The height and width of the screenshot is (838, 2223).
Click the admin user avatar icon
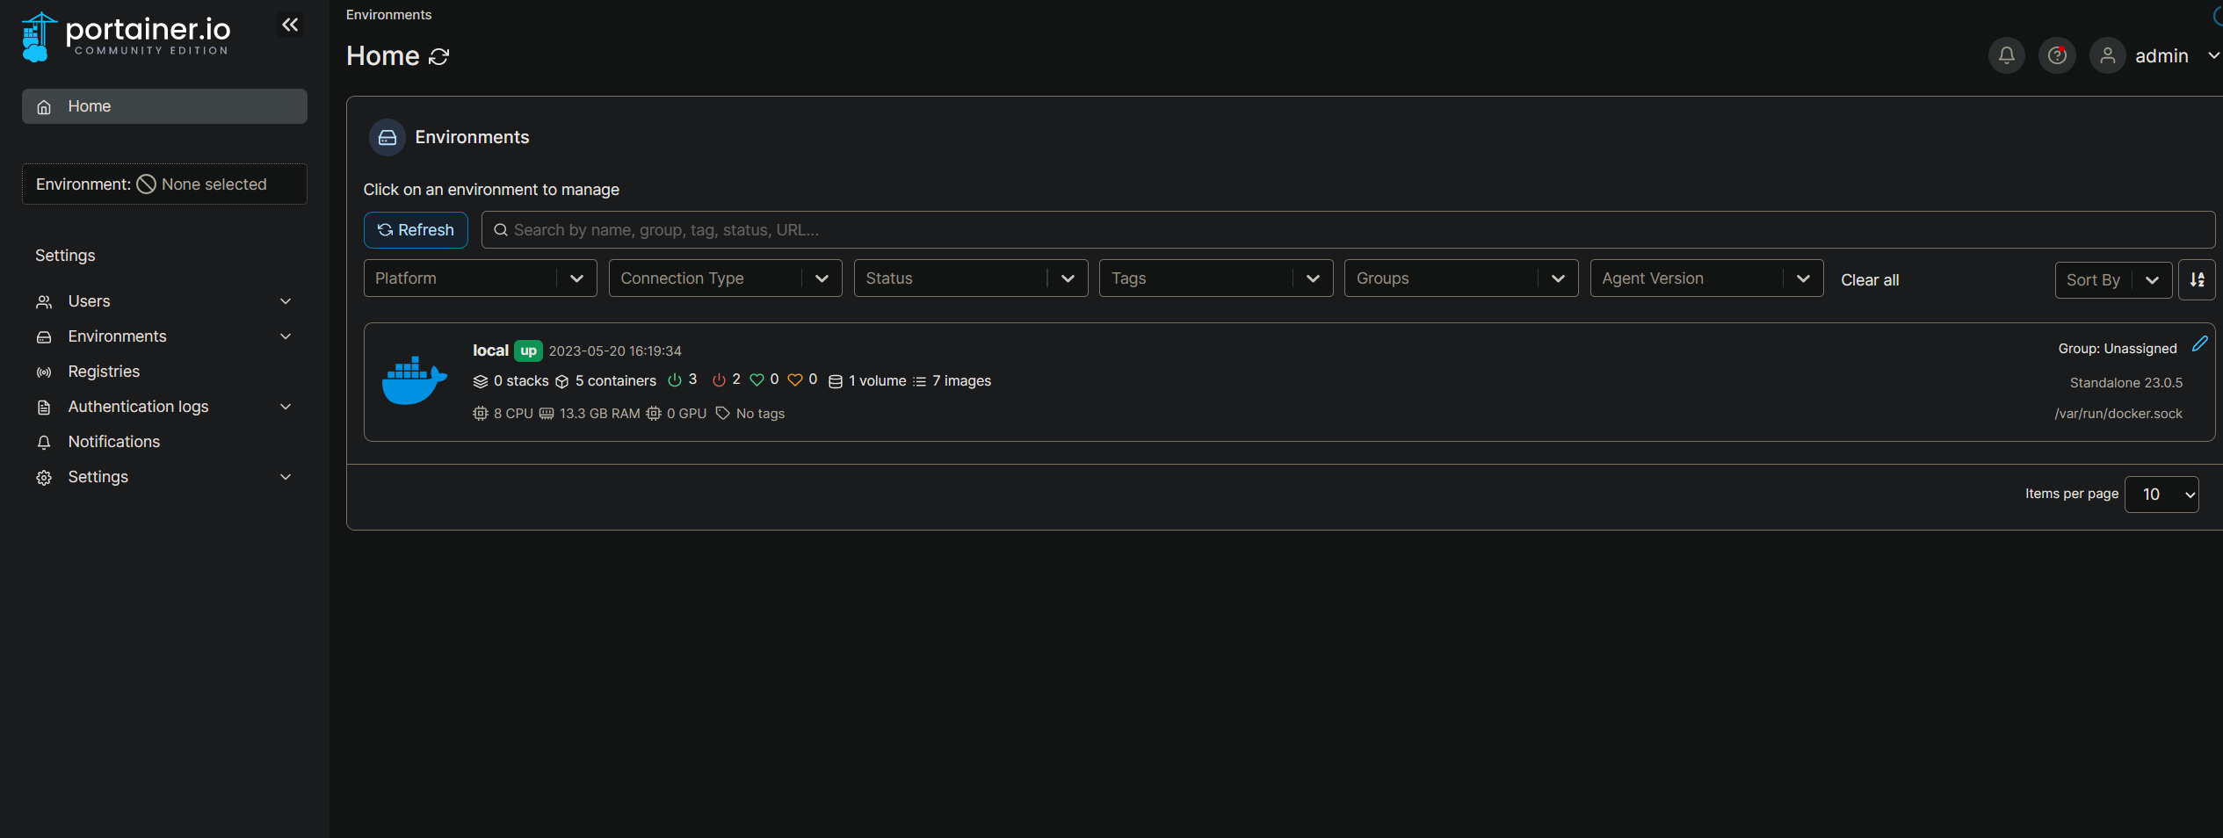pos(2107,56)
